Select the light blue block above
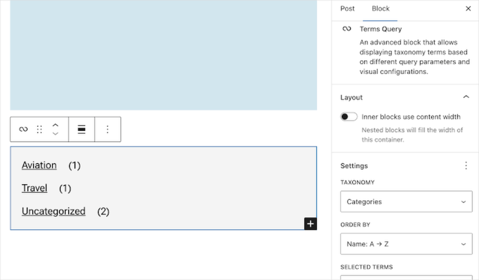The height and width of the screenshot is (280, 479). (x=163, y=55)
